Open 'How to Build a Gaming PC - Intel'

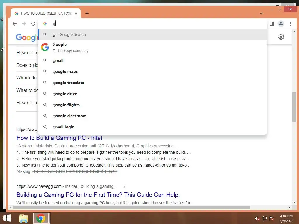tap(59, 138)
